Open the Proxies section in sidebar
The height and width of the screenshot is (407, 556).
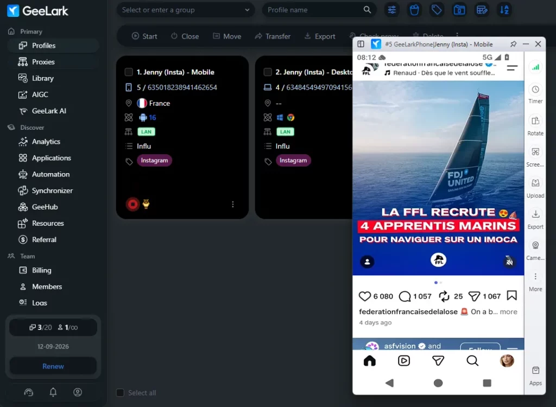53,62
